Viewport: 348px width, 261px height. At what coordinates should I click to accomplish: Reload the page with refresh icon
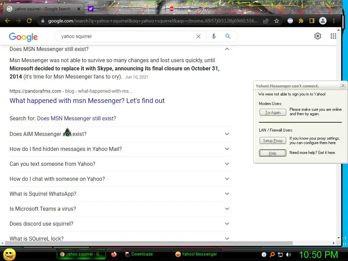tap(29, 21)
